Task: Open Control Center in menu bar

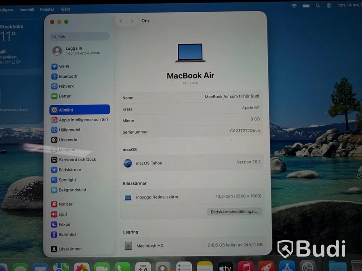Action: (x=329, y=5)
